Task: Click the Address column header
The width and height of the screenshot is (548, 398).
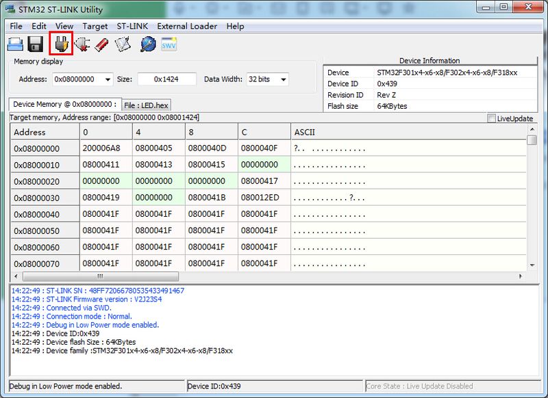Action: [x=45, y=132]
